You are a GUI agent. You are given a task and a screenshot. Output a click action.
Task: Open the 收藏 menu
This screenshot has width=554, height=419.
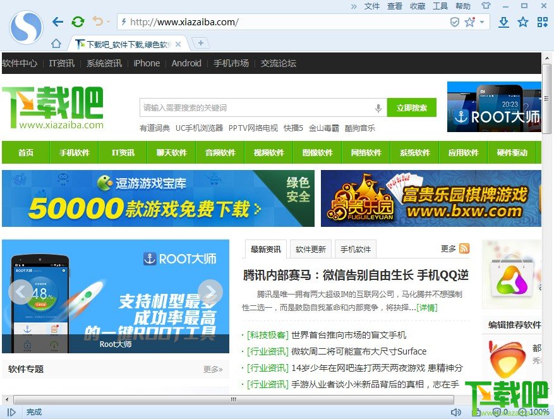[x=418, y=6]
